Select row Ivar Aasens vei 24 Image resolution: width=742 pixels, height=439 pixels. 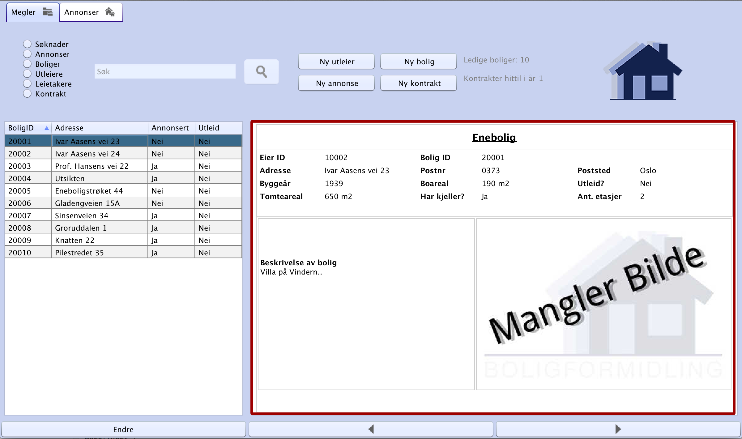pos(123,154)
